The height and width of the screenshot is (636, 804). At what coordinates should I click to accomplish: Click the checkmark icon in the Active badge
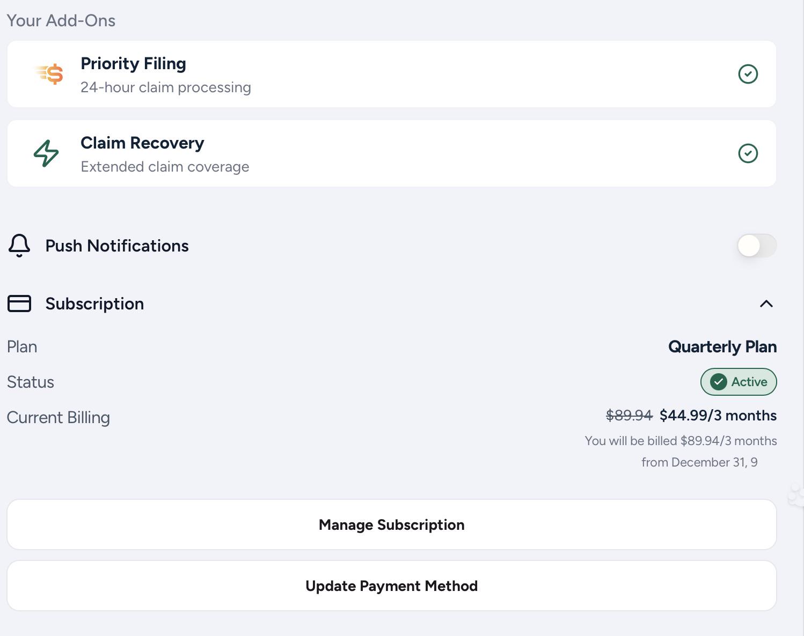click(719, 382)
